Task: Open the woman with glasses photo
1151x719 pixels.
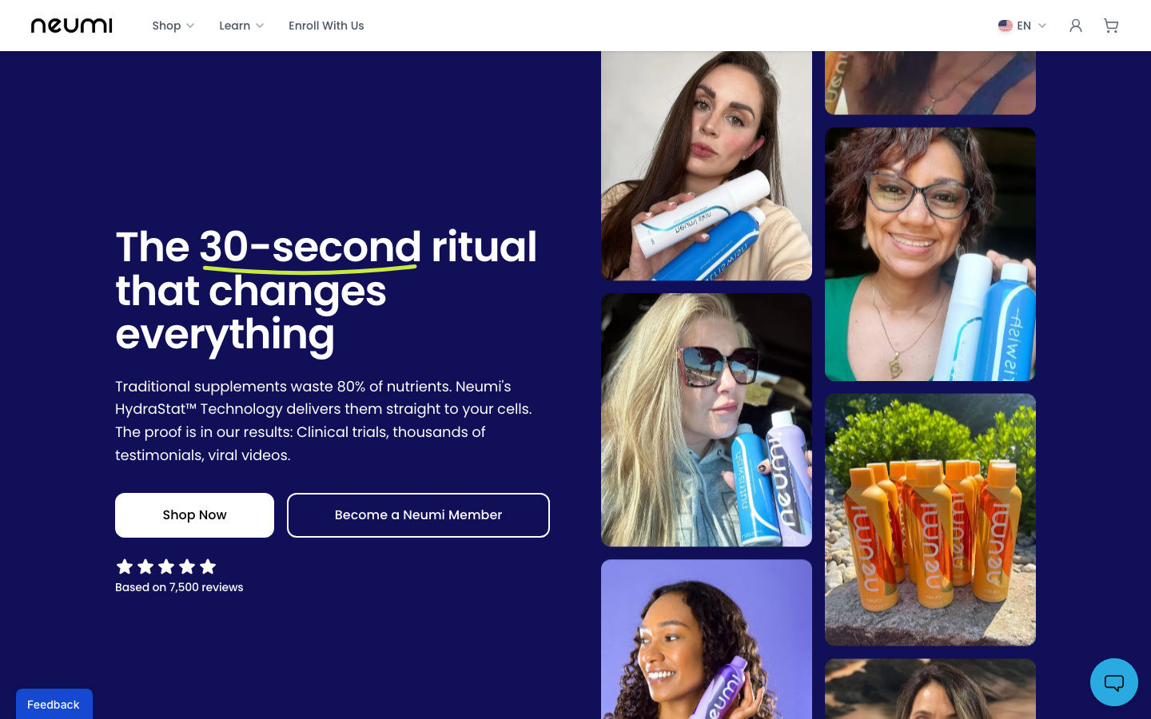Action: click(x=930, y=254)
